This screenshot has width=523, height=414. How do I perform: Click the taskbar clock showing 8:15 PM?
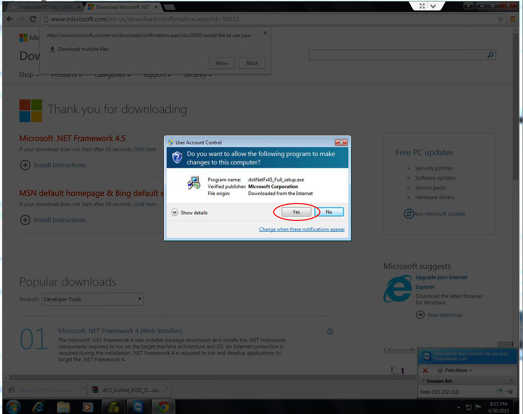498,407
